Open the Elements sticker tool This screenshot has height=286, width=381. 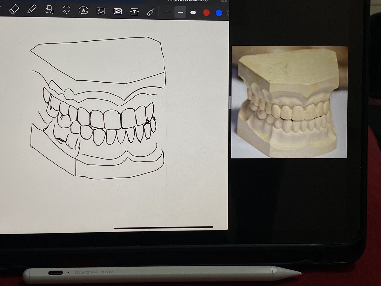click(x=83, y=10)
